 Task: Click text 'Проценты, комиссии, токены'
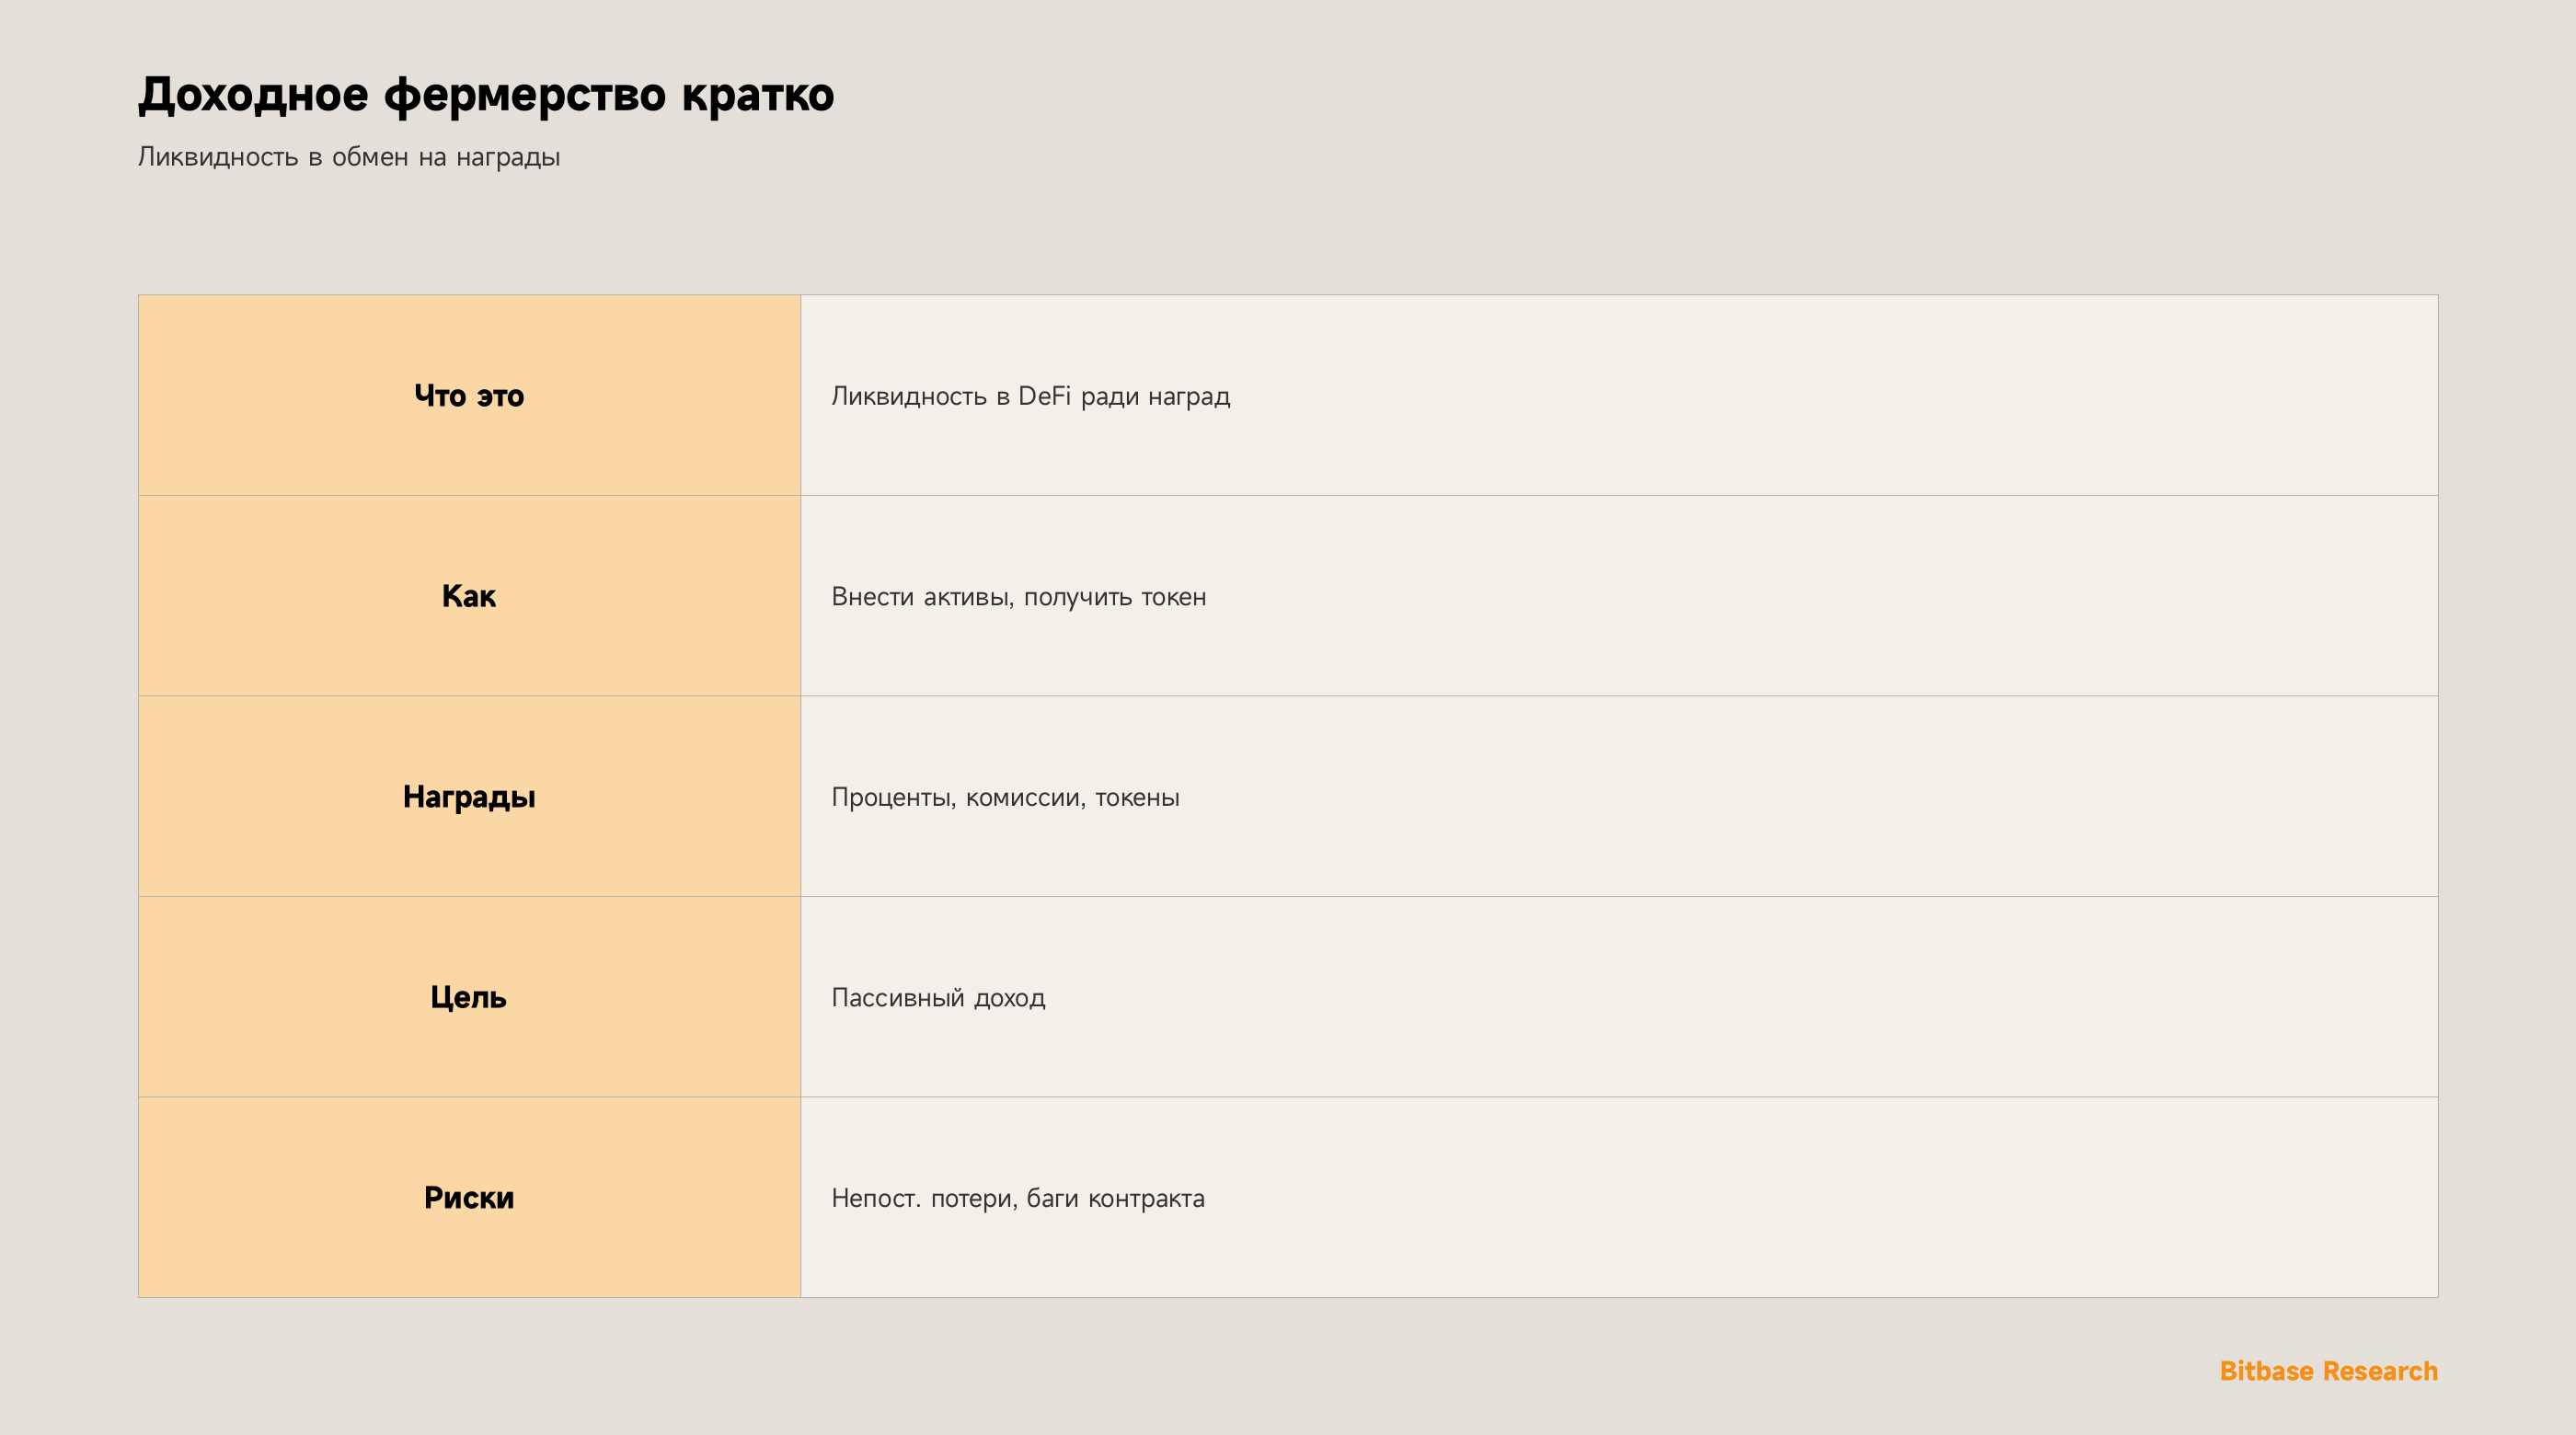(x=1005, y=797)
